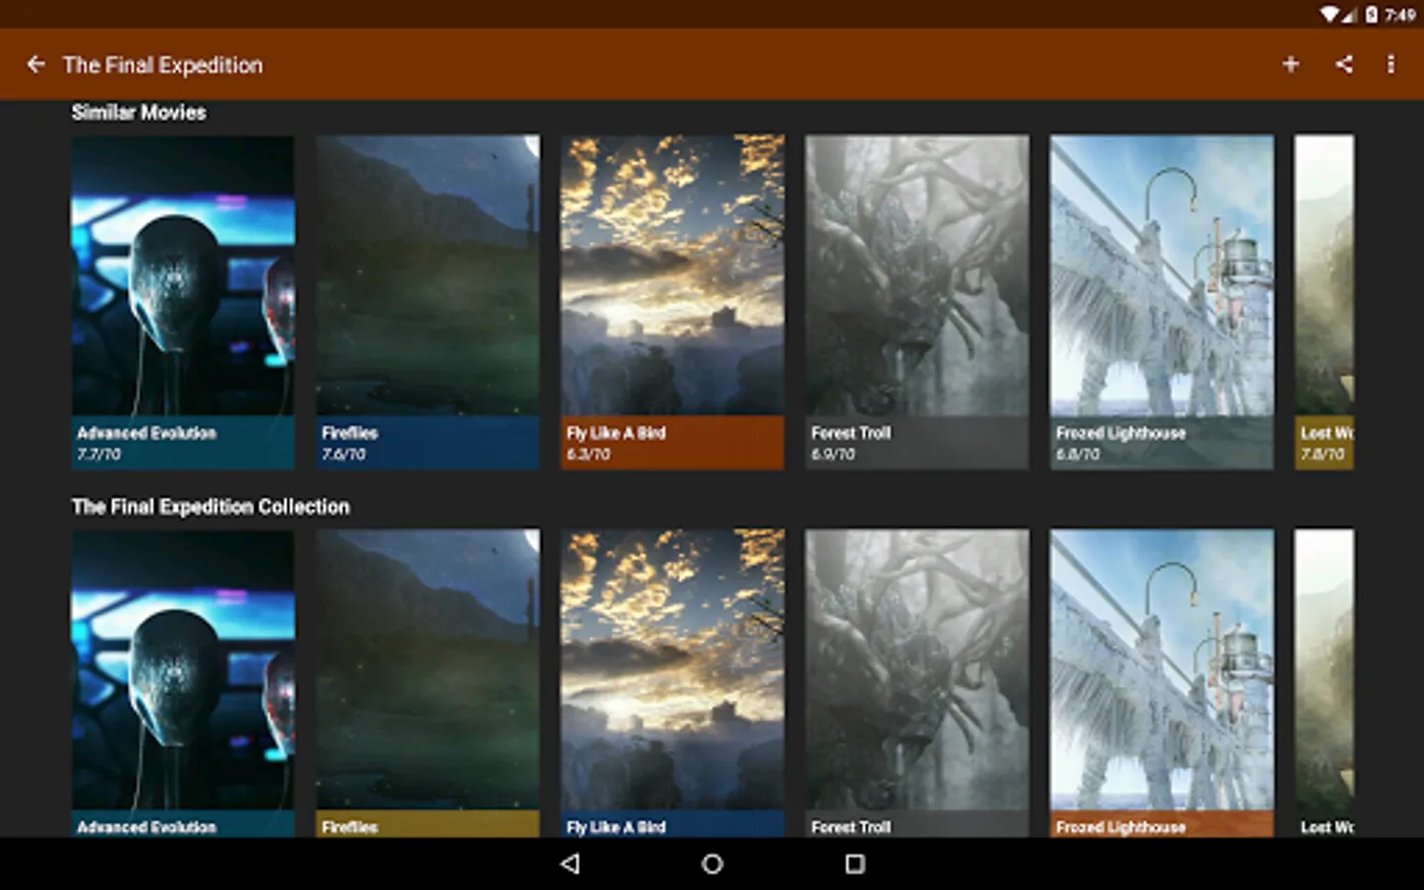
Task: Click the 6.8/10 rating under Frozed Lighthouse
Action: pyautogui.click(x=1078, y=454)
